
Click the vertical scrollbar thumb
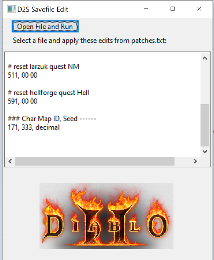point(205,125)
